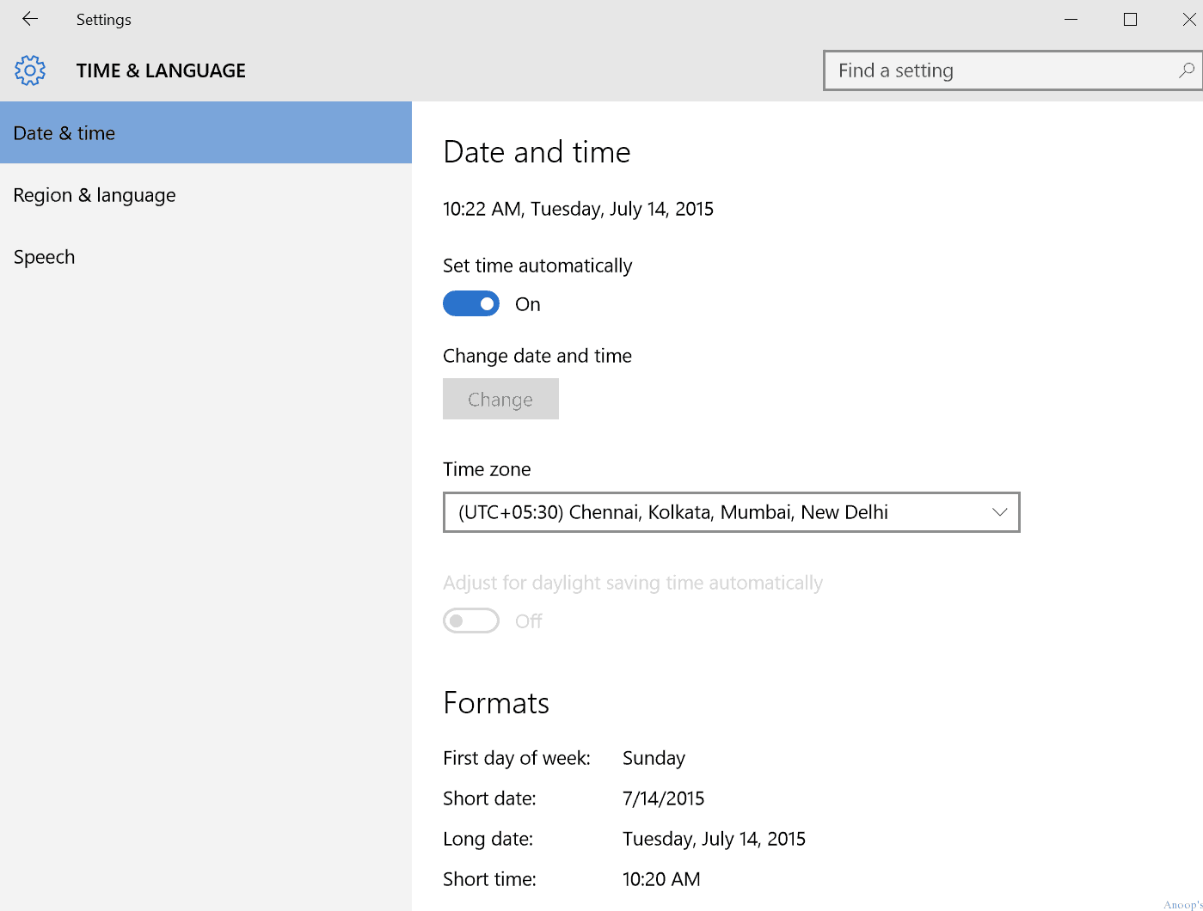The height and width of the screenshot is (911, 1203).
Task: Click the 'Short date:' label
Action: point(489,798)
